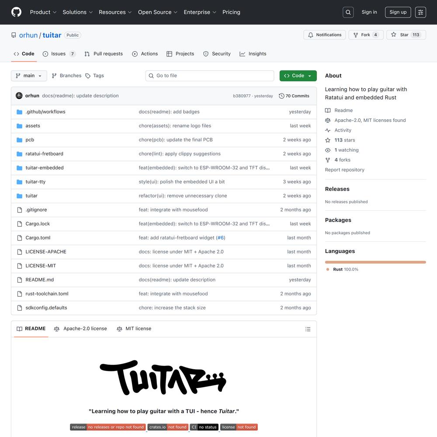Open the Security tab

[217, 54]
